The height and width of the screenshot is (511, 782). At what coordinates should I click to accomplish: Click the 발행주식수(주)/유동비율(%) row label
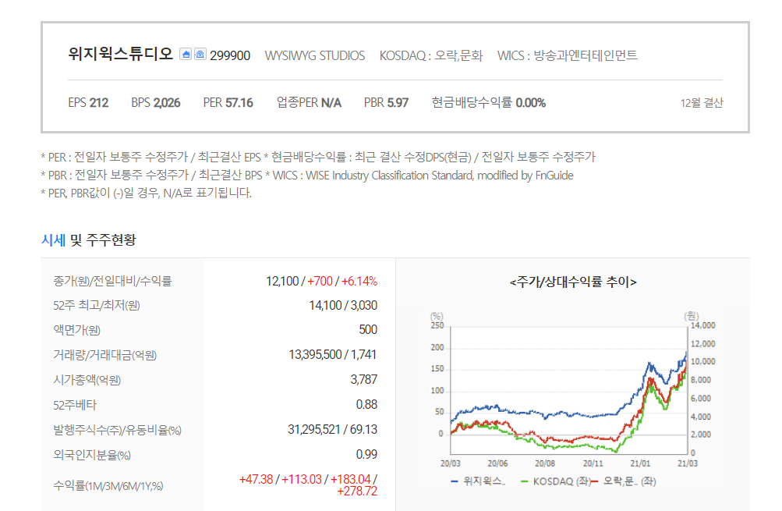117,430
